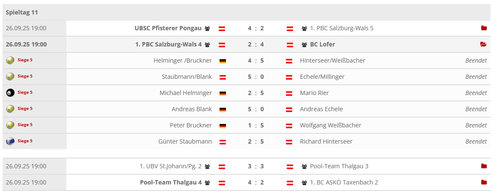The height and width of the screenshot is (193, 493).
Task: Click the team icon next to UBSC Pfisterer Pongau
Action: click(208, 29)
